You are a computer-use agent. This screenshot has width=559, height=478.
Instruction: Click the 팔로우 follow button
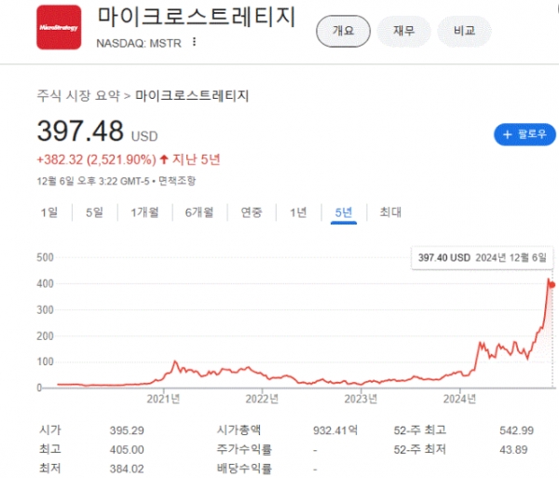coord(525,134)
